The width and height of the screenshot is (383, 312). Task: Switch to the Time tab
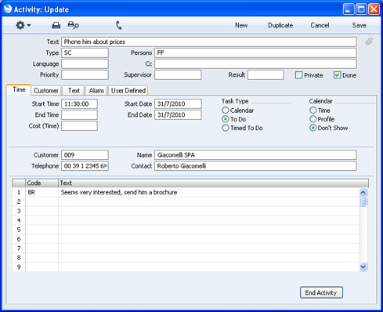point(19,89)
